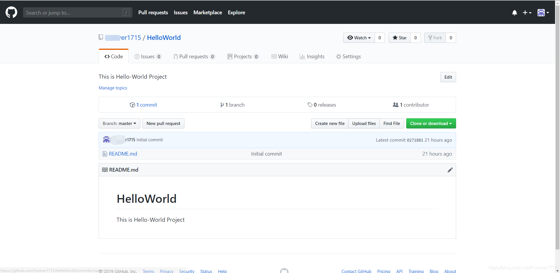
Task: Open the Status footer link
Action: [206, 271]
